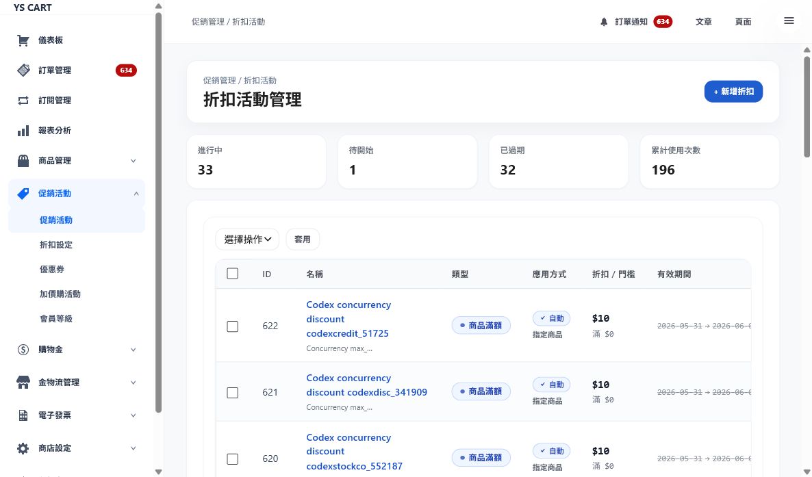Image resolution: width=812 pixels, height=477 pixels.
Task: Expand the 電子發票 chevron
Action: (133, 415)
